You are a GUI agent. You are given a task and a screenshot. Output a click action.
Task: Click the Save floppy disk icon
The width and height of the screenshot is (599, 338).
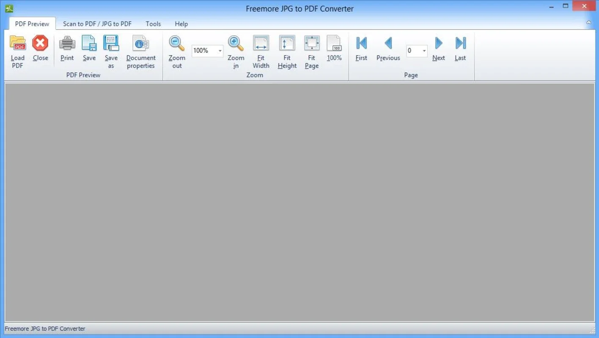point(89,43)
